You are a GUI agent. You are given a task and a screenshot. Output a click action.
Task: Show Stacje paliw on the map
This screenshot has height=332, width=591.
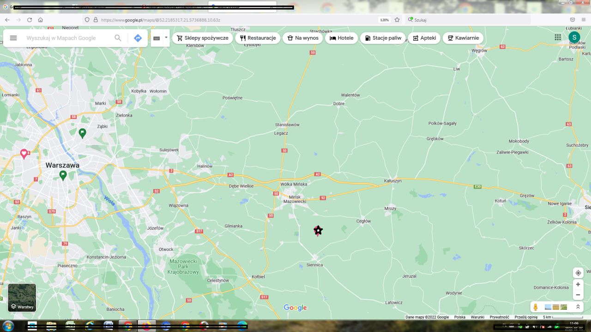[x=383, y=38]
